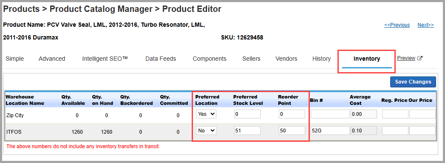Click the external-link icon beside Preview
445x163 pixels.
tap(420, 58)
